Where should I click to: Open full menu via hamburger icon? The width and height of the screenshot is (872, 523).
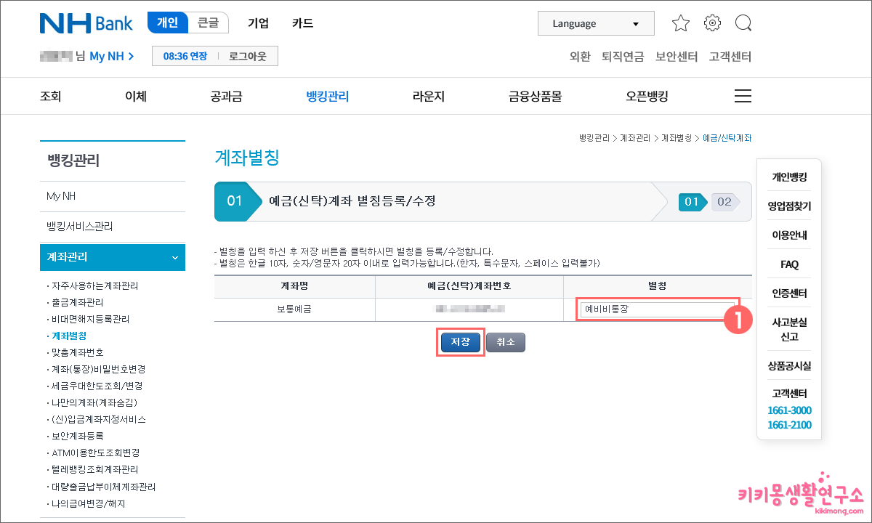tap(743, 95)
